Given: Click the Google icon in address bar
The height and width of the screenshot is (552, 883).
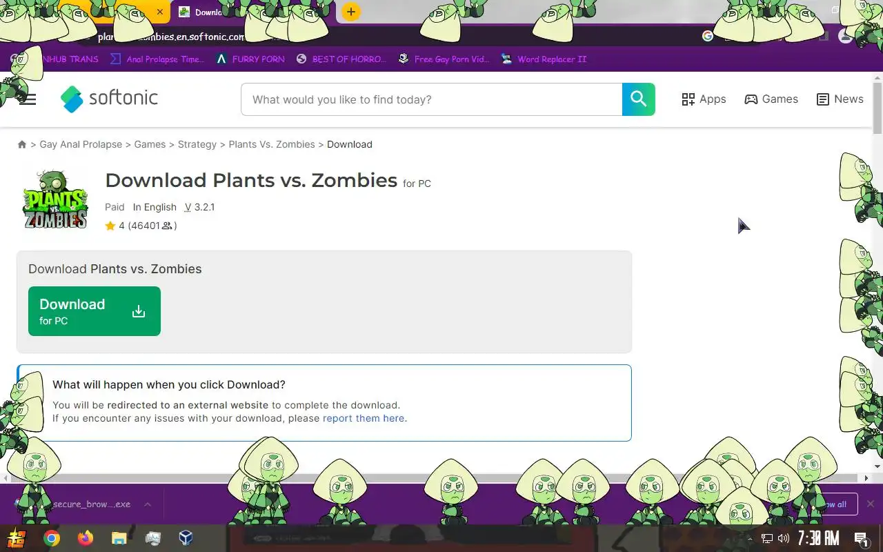Looking at the screenshot, I should (x=708, y=36).
